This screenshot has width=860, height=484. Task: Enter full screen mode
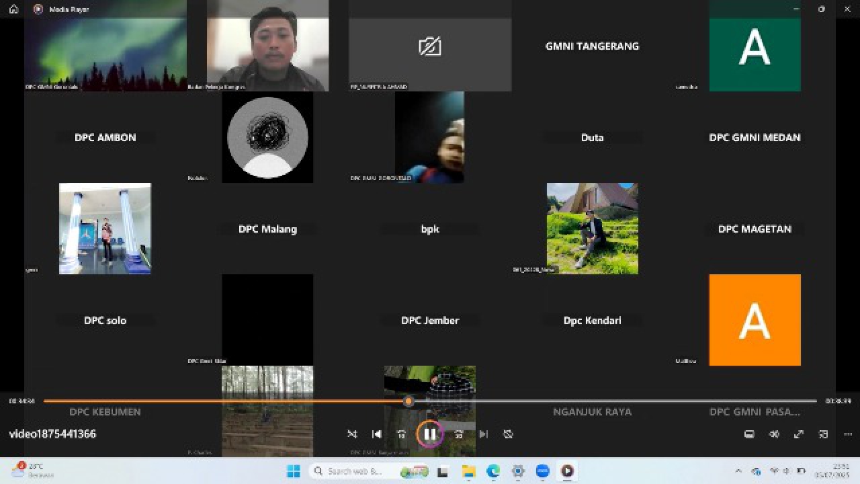click(799, 434)
